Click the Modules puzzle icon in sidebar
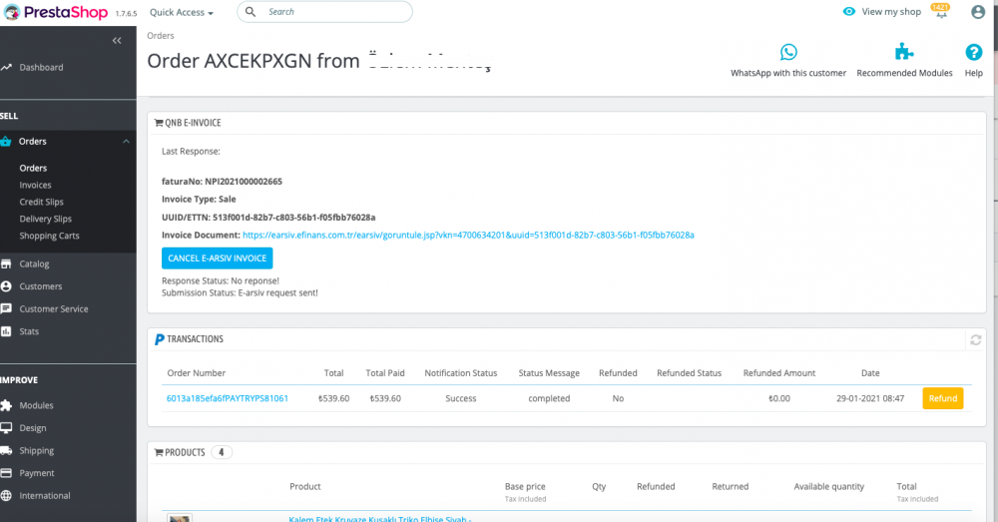 pos(6,405)
